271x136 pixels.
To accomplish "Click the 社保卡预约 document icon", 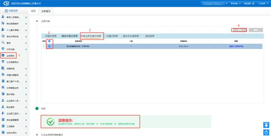I will point(3,133).
